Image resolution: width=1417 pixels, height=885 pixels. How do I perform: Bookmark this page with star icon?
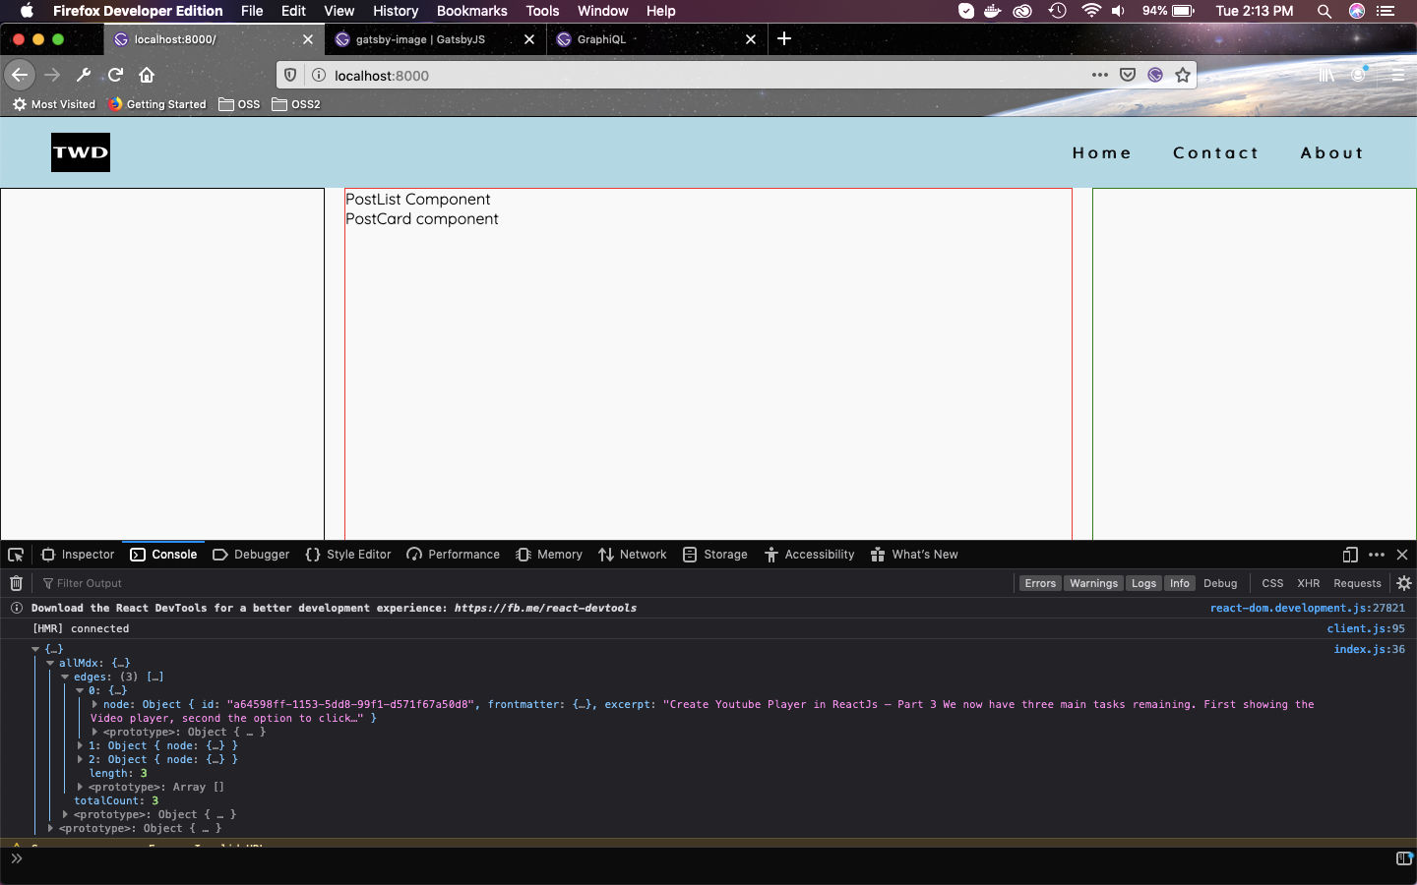point(1183,75)
